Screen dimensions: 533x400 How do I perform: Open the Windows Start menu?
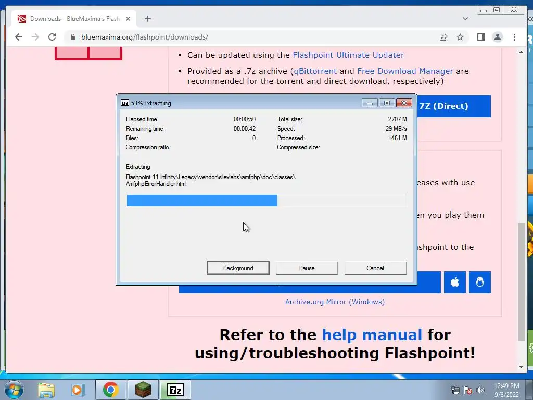click(x=13, y=390)
